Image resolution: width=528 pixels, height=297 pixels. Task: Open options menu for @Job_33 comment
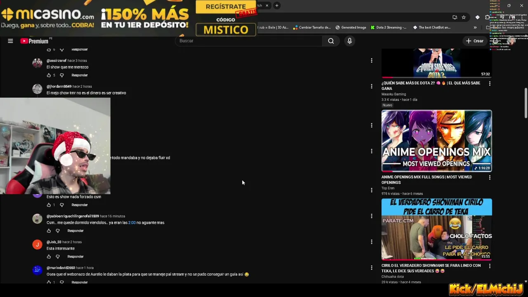click(371, 242)
